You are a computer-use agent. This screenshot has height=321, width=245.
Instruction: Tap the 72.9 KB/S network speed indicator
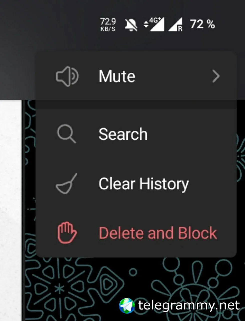tap(108, 25)
